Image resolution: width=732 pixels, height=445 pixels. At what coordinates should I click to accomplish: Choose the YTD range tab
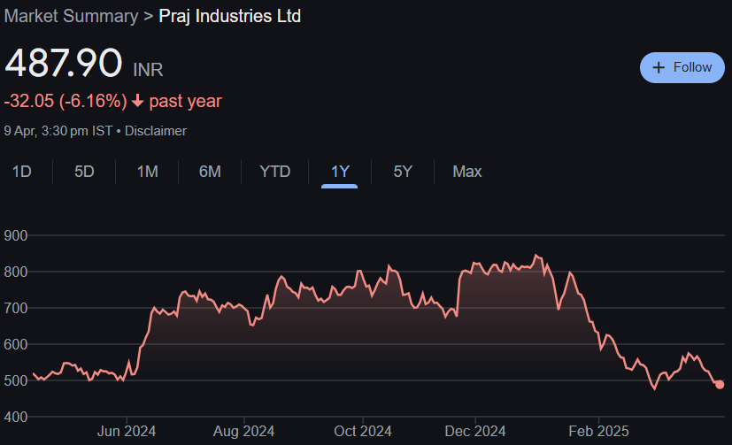[275, 172]
